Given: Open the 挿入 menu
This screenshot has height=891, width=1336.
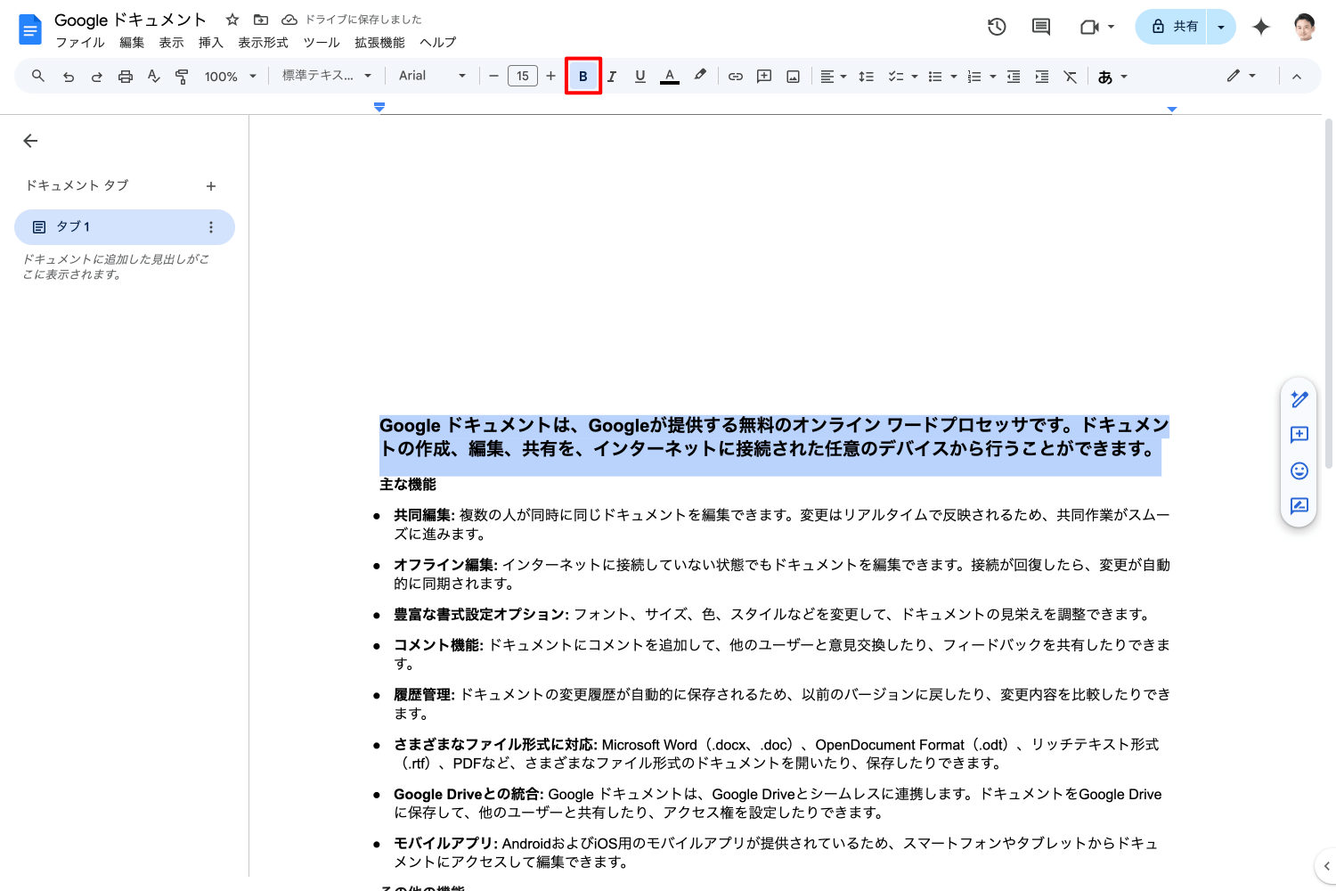Looking at the screenshot, I should [211, 43].
